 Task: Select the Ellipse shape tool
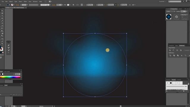[2, 18]
